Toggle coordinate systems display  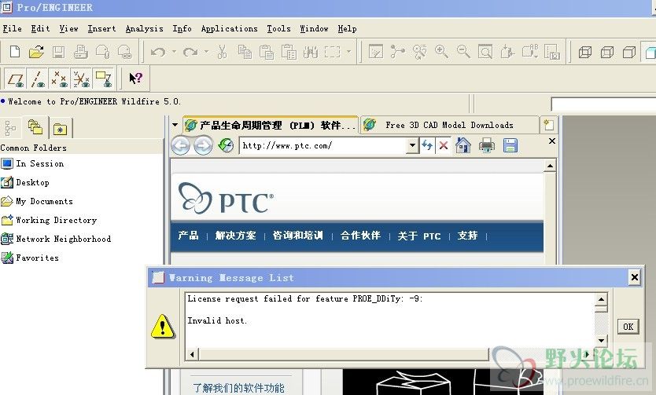click(x=82, y=78)
